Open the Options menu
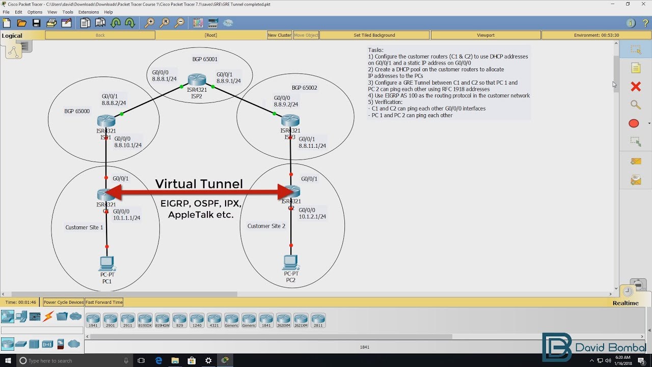 (35, 12)
